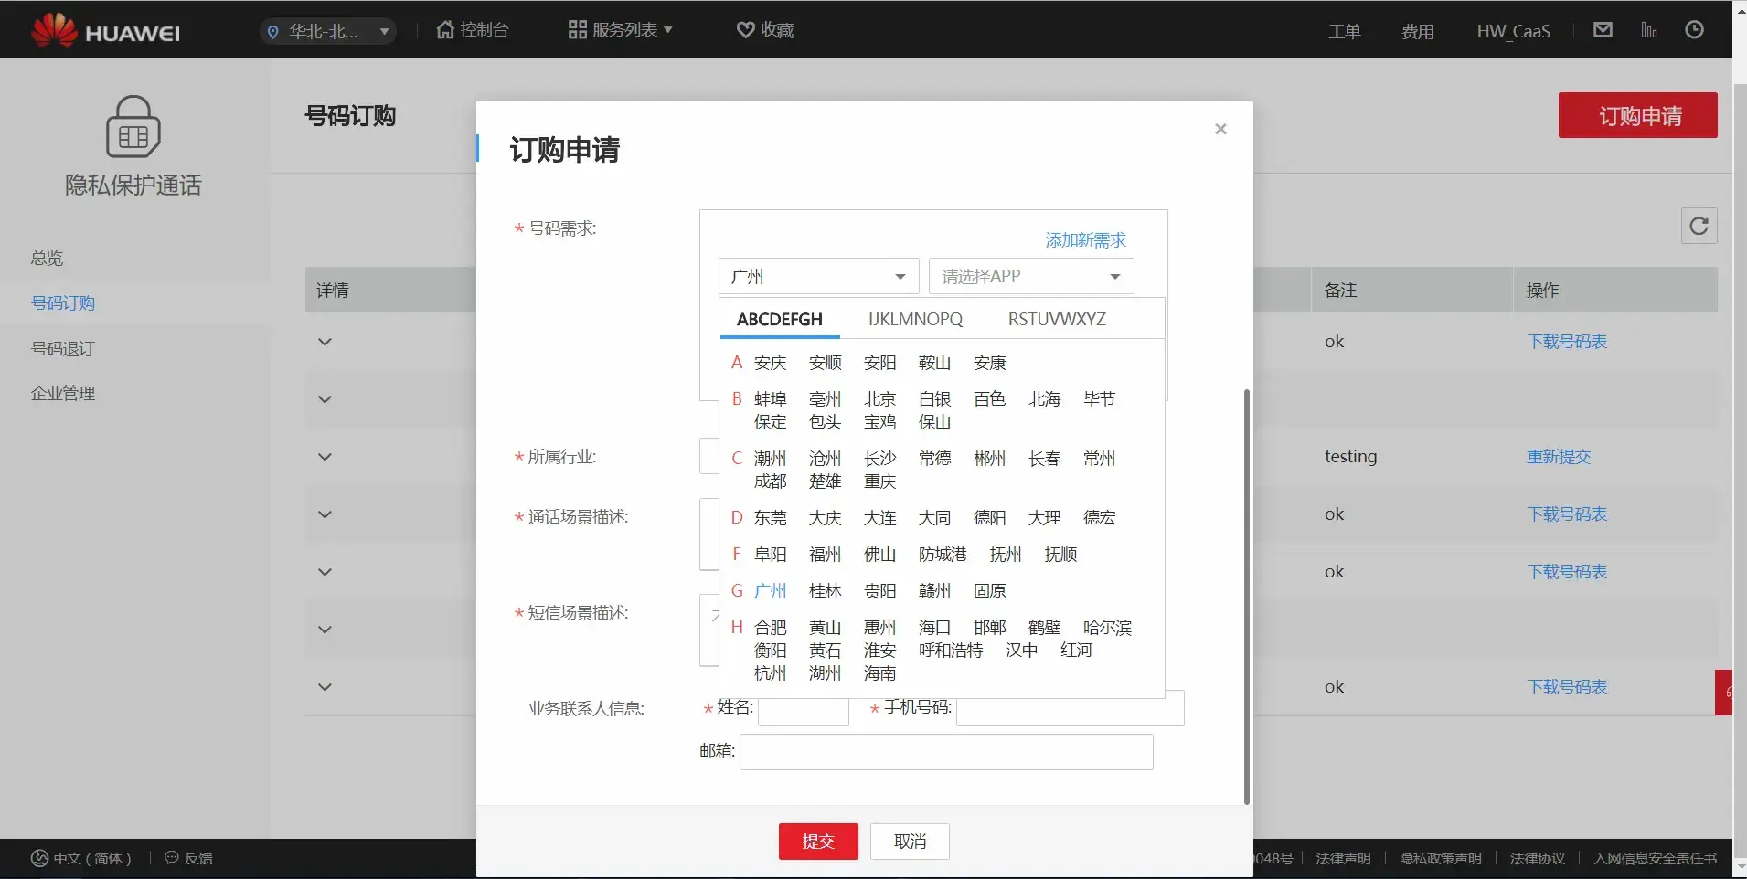Open the 请选择APP dropdown

pos(1030,276)
